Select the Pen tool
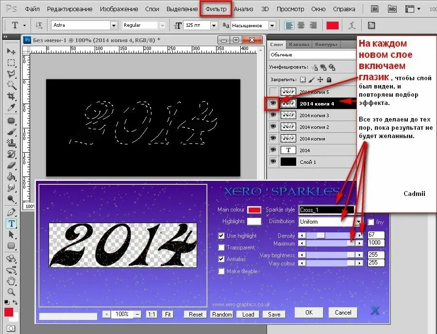Image resolution: width=437 pixels, height=334 pixels. coord(11,212)
